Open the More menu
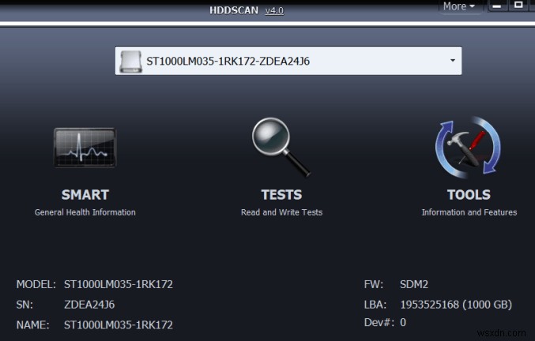The image size is (535, 341). click(x=459, y=6)
